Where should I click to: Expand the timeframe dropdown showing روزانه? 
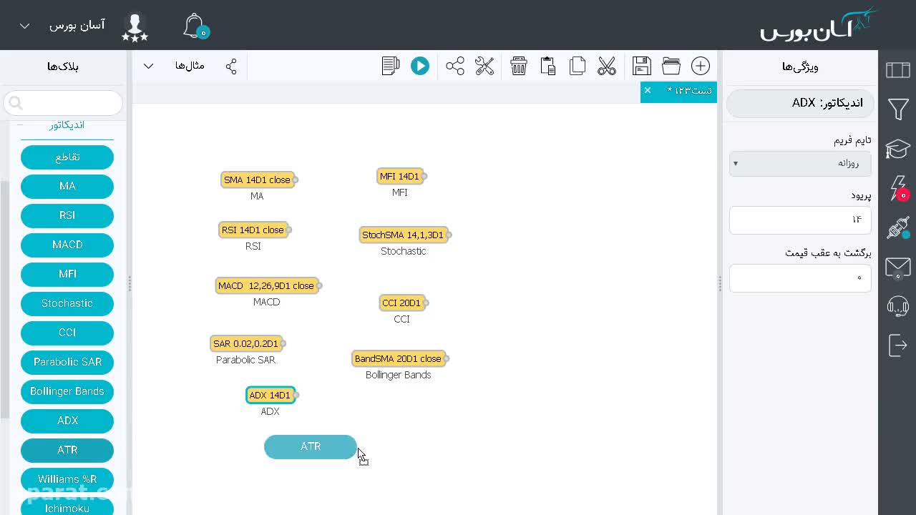(x=800, y=163)
